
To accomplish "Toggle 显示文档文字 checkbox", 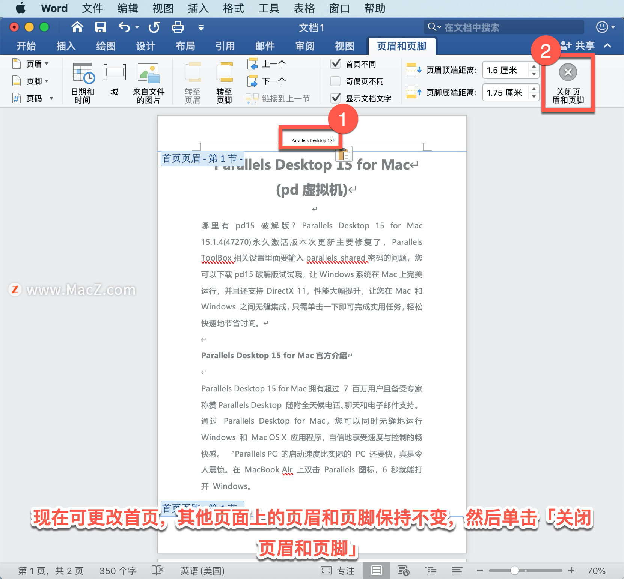I will [335, 98].
